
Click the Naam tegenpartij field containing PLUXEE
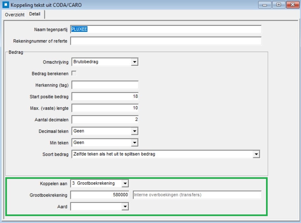(166, 30)
